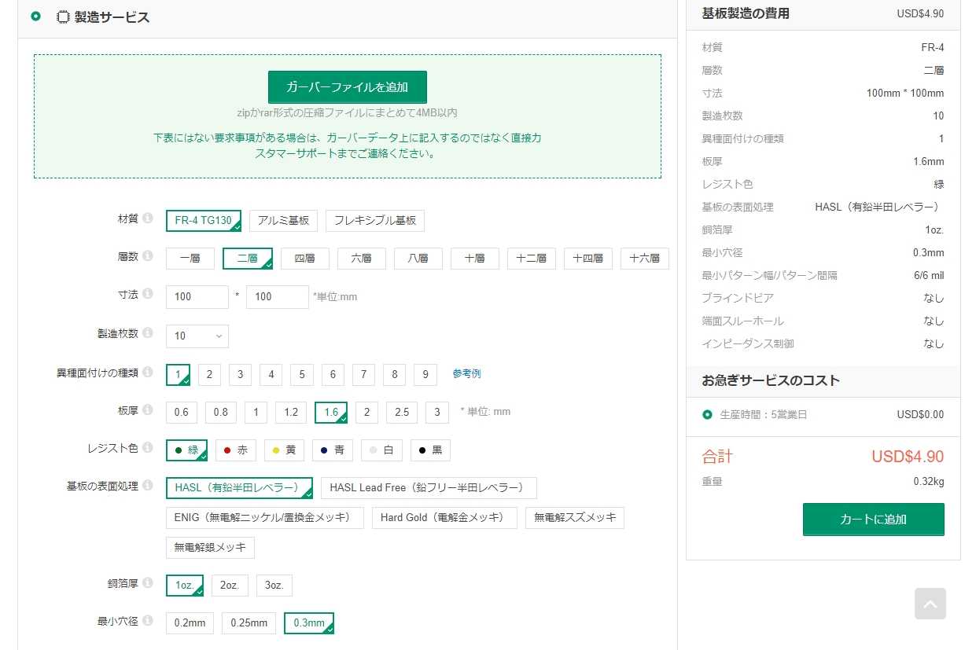Viewport: 976px width, 650px height.
Task: Click the help icon next to 寸法
Action: (x=148, y=295)
